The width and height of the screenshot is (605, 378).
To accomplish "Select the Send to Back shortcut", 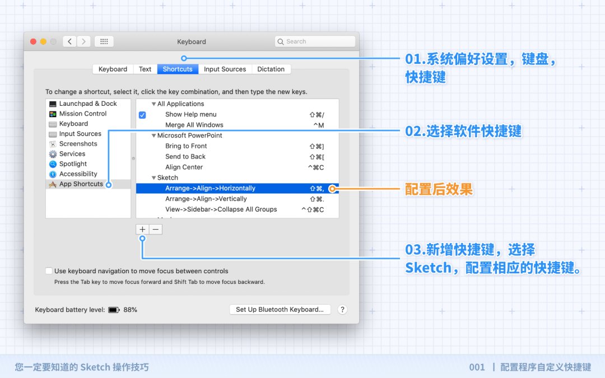I will pyautogui.click(x=238, y=157).
